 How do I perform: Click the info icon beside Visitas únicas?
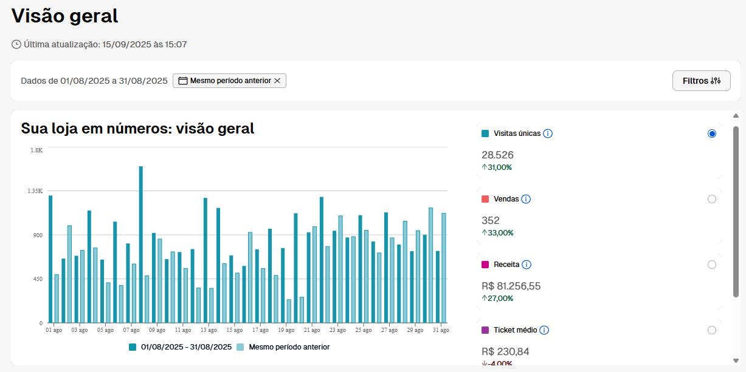click(x=548, y=134)
